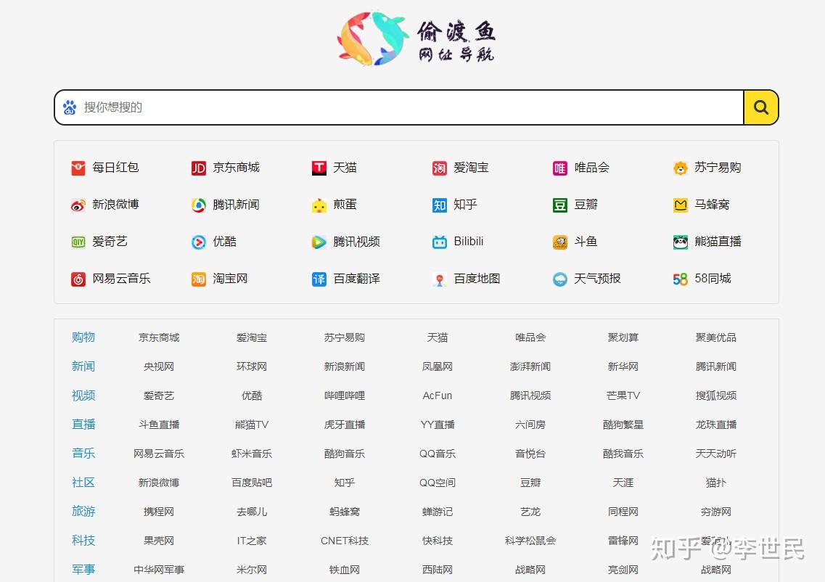Open the 斗鱼 icon

[x=560, y=242]
